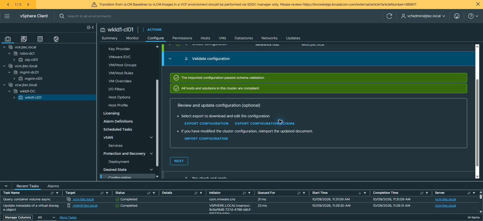Click EXPORT CONFIGURATION link

pos(206,124)
